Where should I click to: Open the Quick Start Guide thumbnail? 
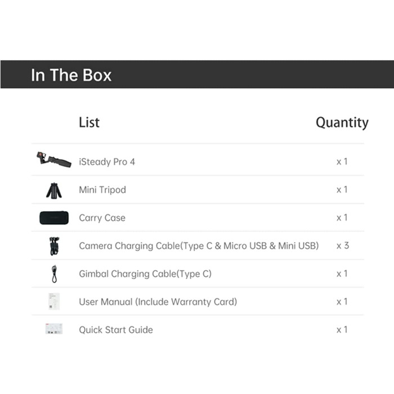(x=54, y=329)
